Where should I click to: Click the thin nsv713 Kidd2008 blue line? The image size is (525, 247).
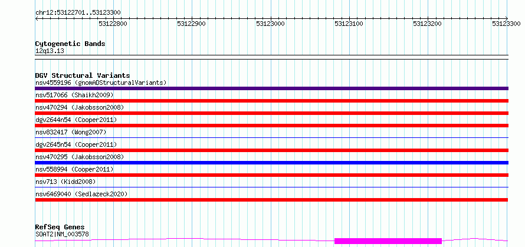(x=271, y=187)
